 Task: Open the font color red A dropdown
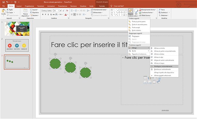tap(68, 15)
